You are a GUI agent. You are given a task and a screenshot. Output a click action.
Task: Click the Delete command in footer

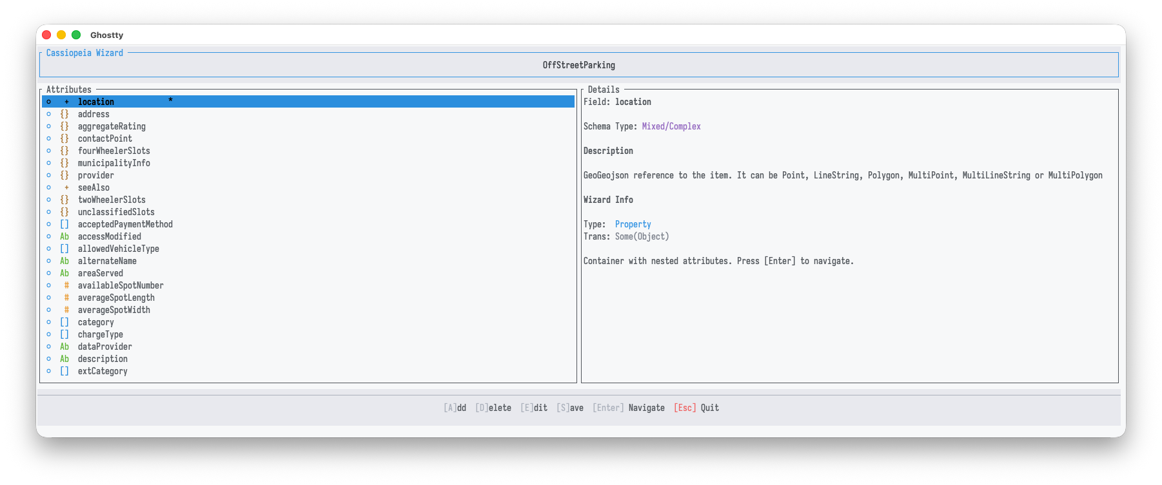click(493, 408)
